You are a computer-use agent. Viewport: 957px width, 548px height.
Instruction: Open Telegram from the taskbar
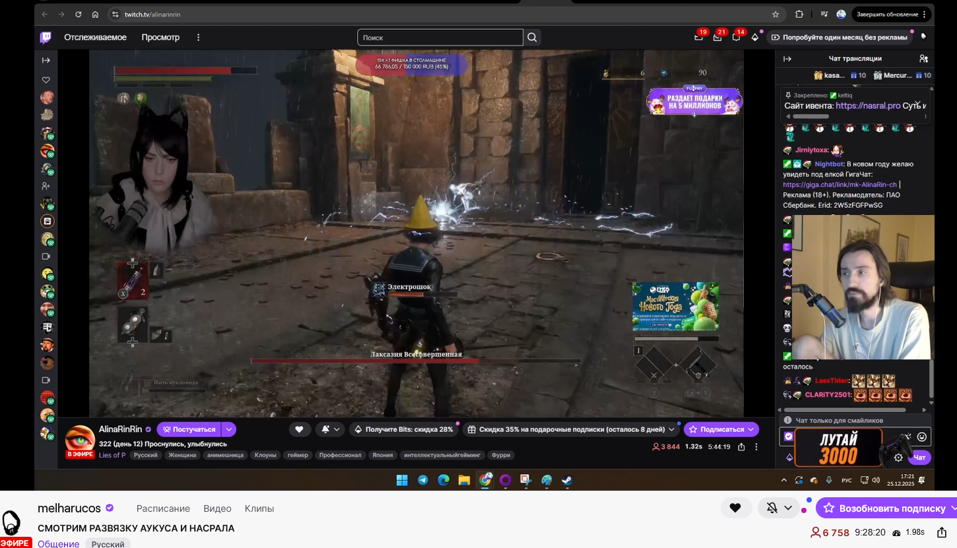[x=422, y=480]
